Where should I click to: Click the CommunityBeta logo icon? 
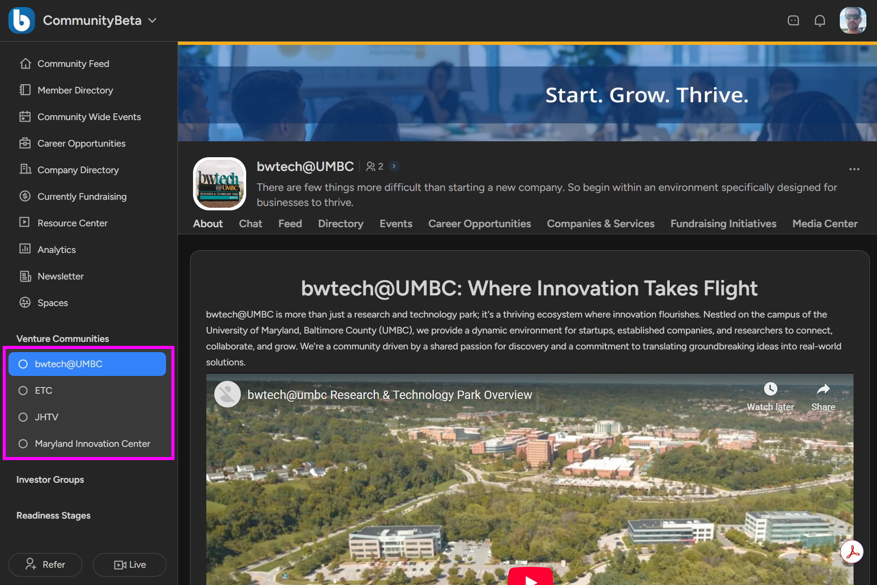[x=21, y=20]
